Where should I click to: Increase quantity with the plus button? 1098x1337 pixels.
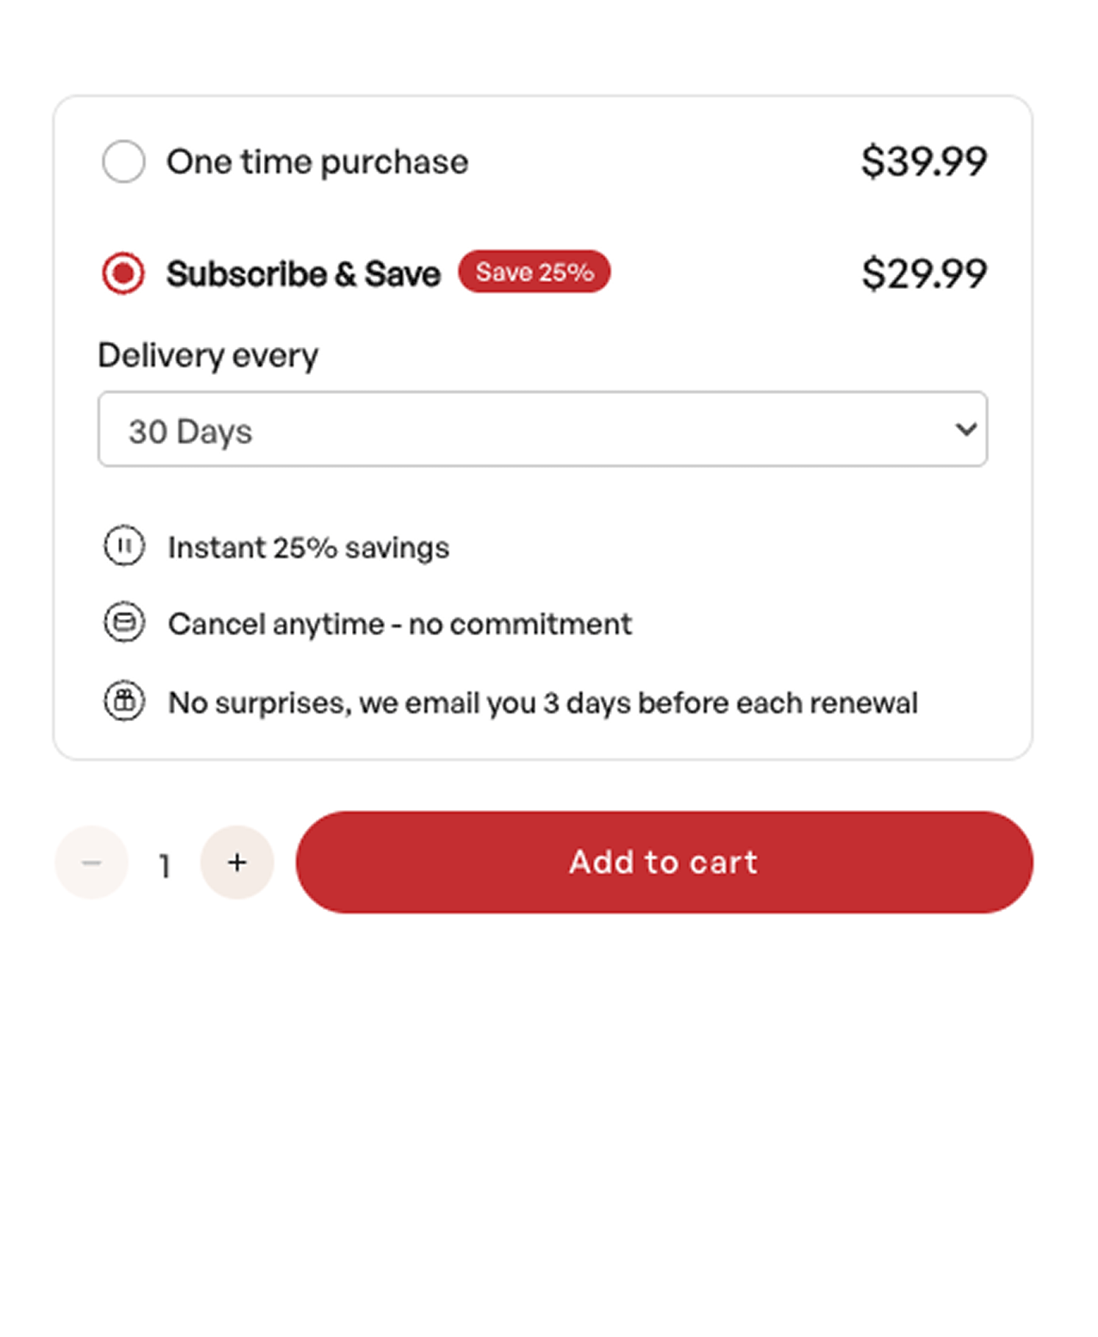[237, 863]
